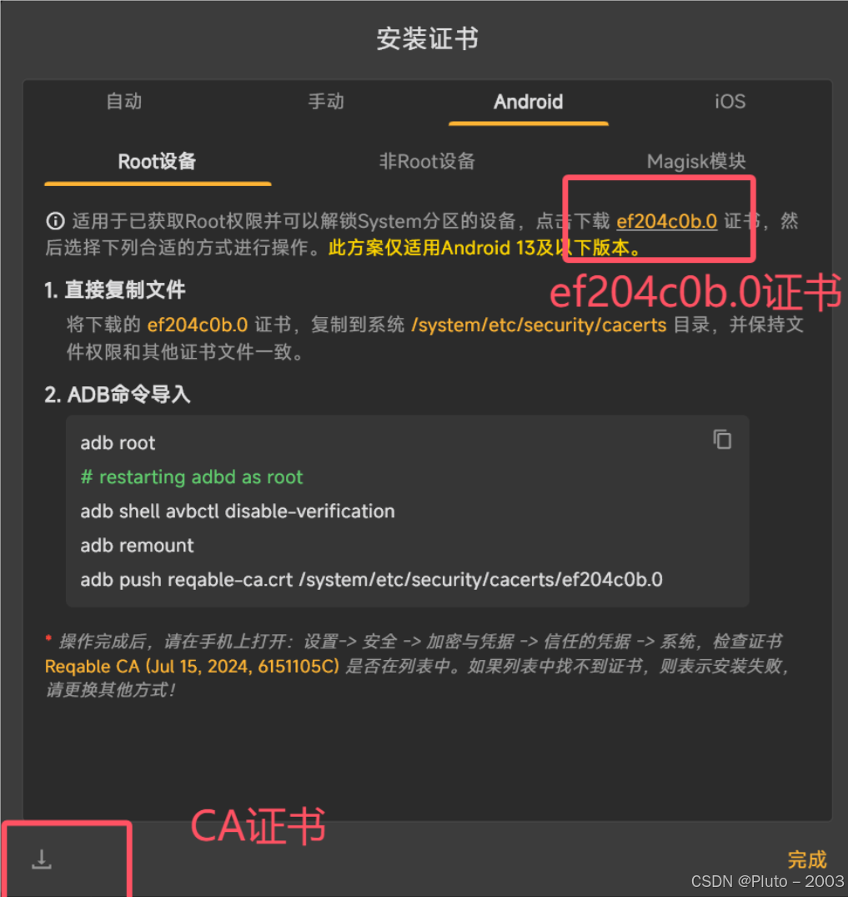
Task: Select the Root设备 sub-tab
Action: (158, 161)
